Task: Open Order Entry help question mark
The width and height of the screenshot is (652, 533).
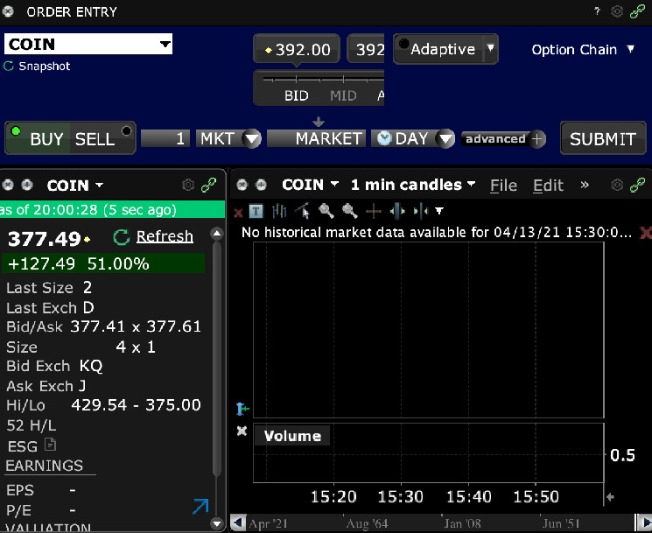Action: (597, 11)
